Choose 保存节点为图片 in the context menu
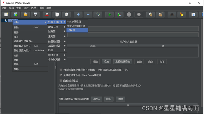 pyautogui.click(x=30, y=46)
